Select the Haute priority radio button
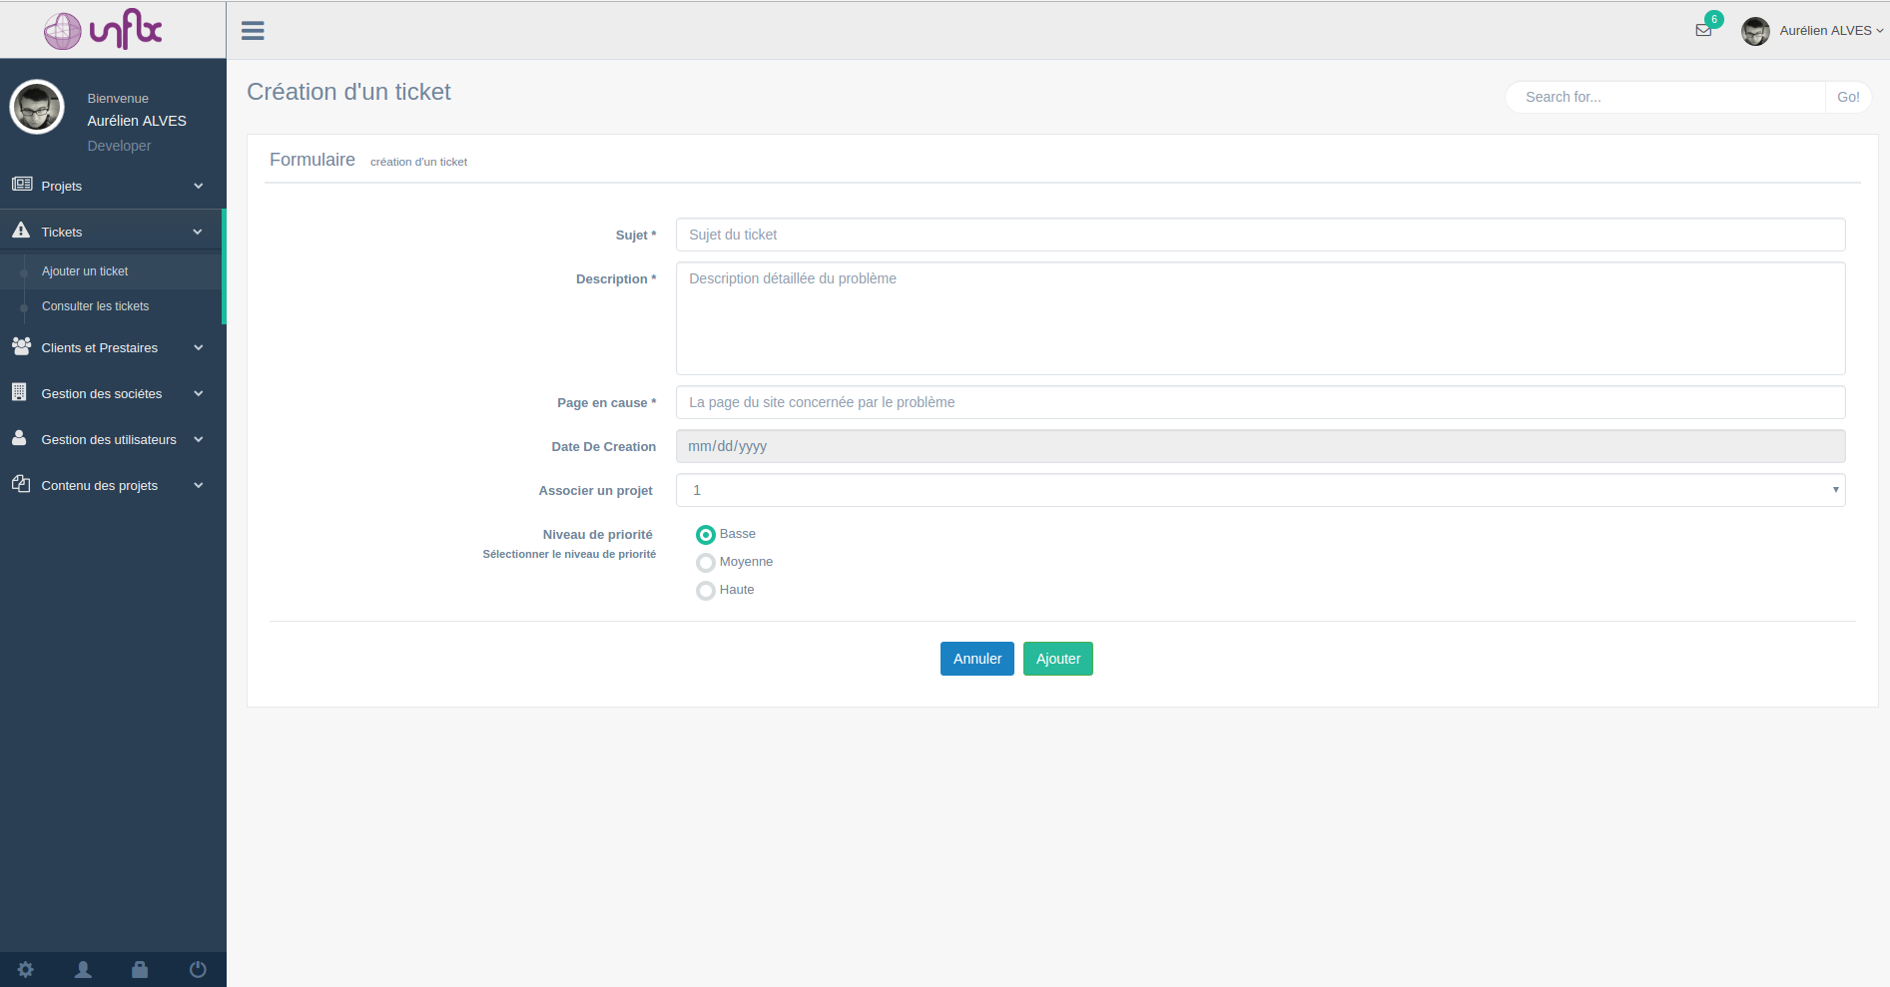This screenshot has height=987, width=1890. click(706, 591)
